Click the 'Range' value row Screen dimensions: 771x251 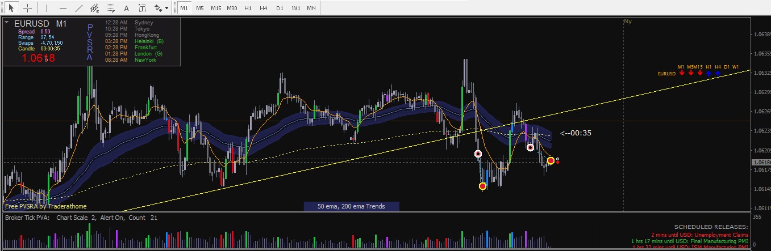(x=36, y=37)
